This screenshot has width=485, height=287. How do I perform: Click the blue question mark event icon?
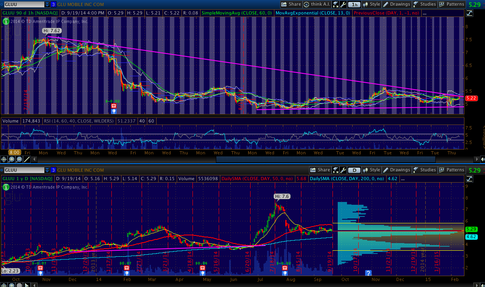click(x=368, y=273)
